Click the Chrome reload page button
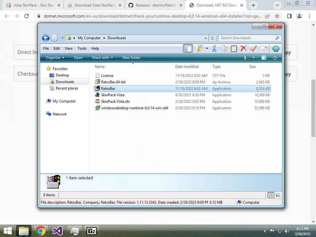 (27, 16)
